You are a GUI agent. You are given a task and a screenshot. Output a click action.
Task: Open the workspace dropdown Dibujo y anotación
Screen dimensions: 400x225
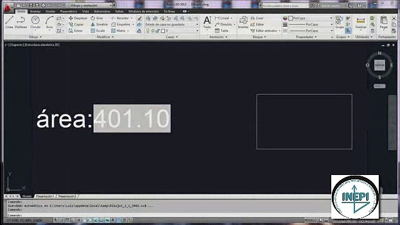(89, 6)
